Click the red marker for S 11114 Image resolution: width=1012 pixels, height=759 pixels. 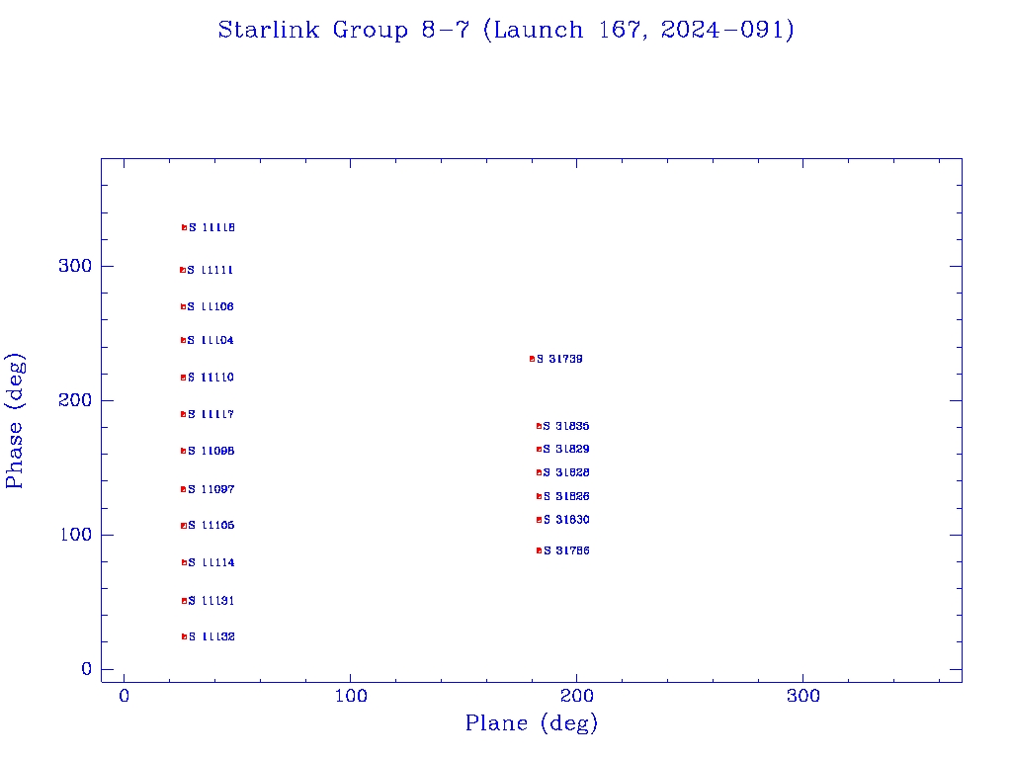click(184, 562)
